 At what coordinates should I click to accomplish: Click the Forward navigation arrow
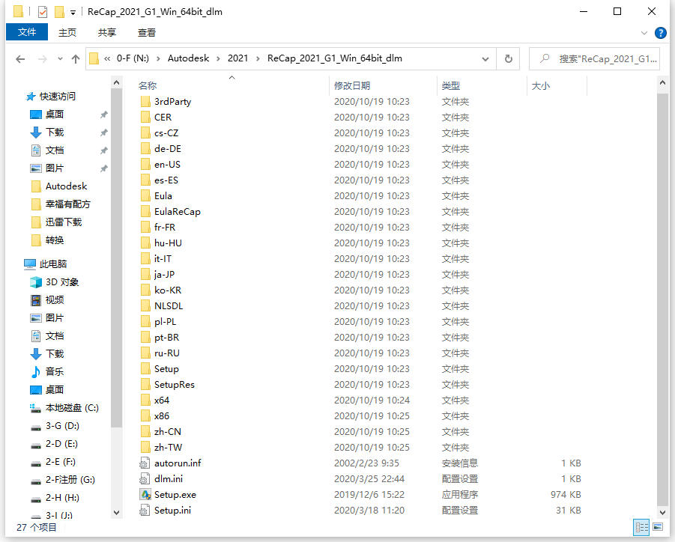coord(42,59)
